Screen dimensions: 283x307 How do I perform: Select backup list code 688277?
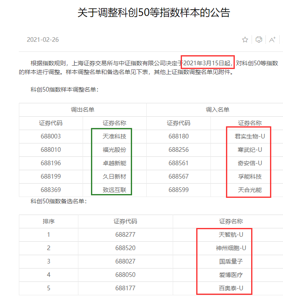[125, 235]
